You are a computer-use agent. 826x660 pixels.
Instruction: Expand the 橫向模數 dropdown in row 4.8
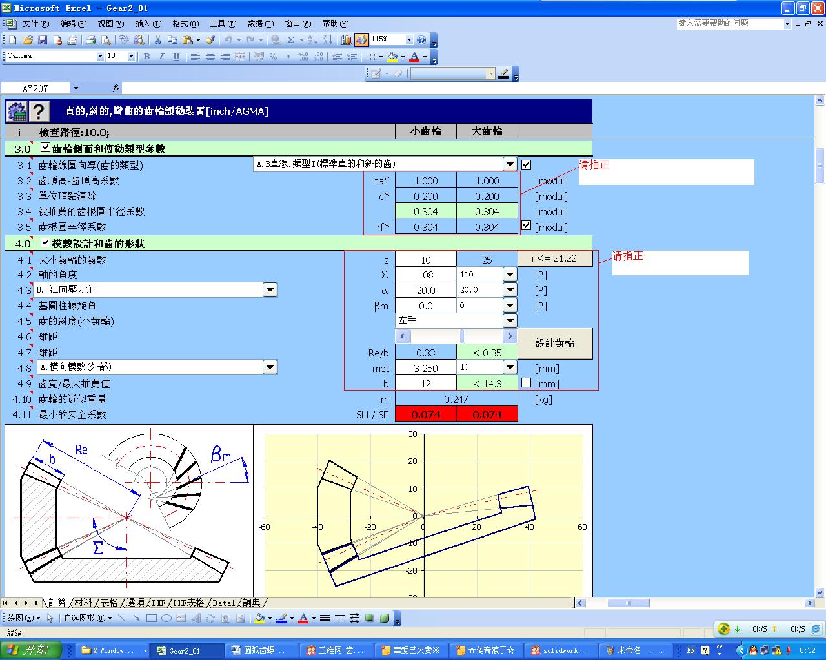270,367
